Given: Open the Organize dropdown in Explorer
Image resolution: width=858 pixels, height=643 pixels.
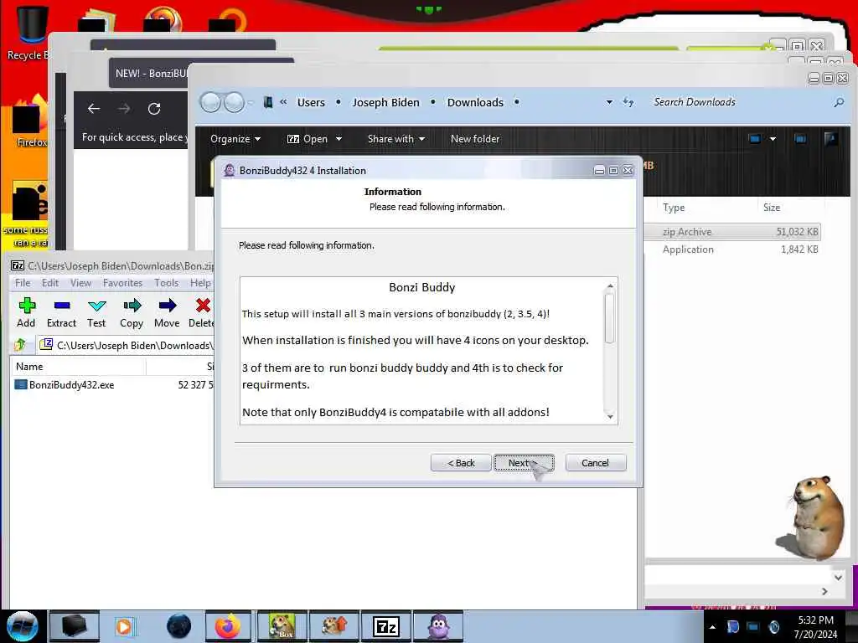Looking at the screenshot, I should point(235,139).
